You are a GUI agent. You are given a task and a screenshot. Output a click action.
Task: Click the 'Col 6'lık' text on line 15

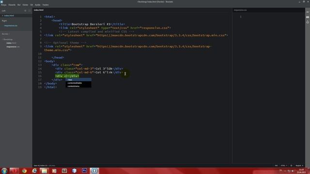[104, 72]
